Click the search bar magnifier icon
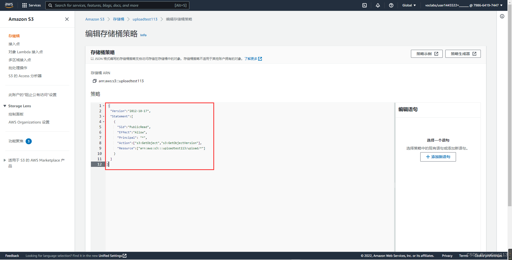 point(50,5)
